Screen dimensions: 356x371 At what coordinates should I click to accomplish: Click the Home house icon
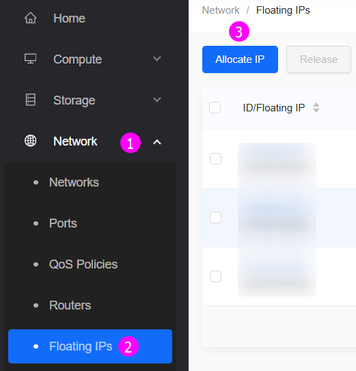point(31,18)
